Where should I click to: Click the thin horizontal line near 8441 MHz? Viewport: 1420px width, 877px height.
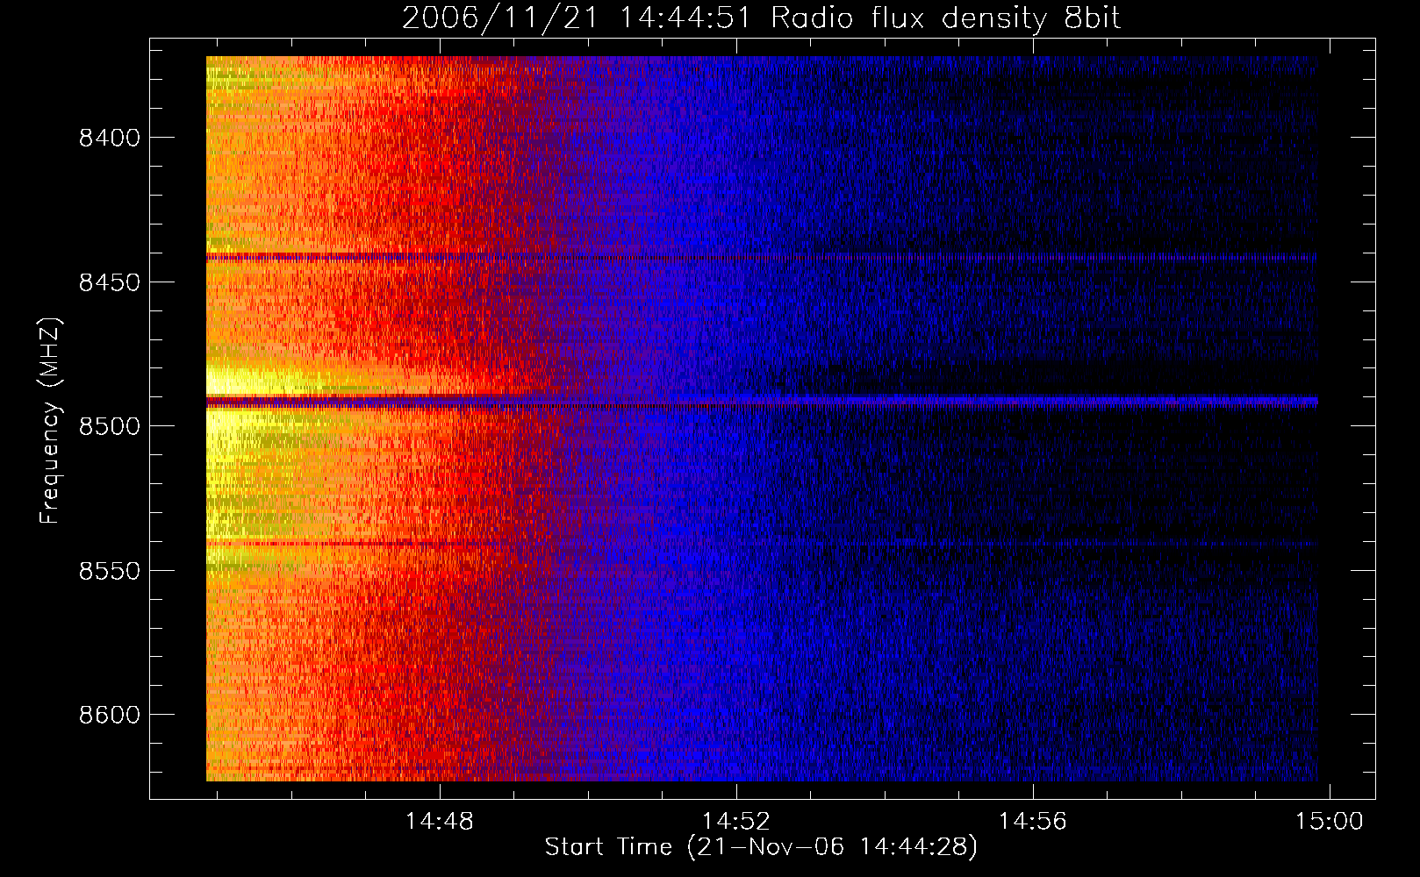[x=762, y=257]
